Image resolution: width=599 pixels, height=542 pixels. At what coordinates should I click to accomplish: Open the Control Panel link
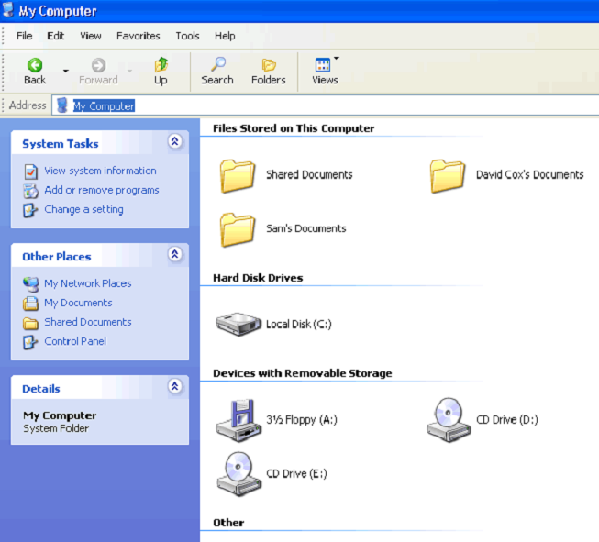pos(75,341)
